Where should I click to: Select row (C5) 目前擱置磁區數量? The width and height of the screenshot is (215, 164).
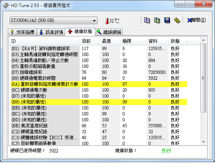[x=99, y=143]
